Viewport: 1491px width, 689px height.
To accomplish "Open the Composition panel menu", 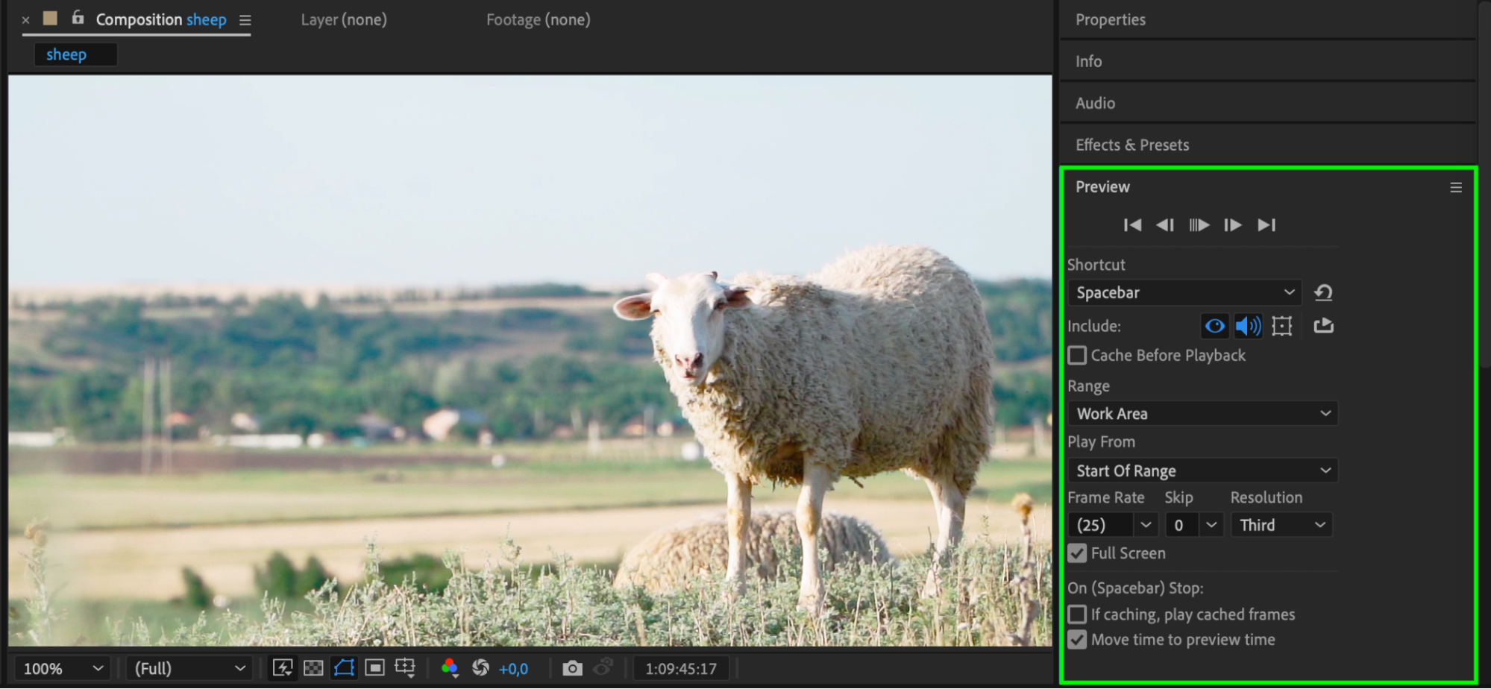I will 245,20.
